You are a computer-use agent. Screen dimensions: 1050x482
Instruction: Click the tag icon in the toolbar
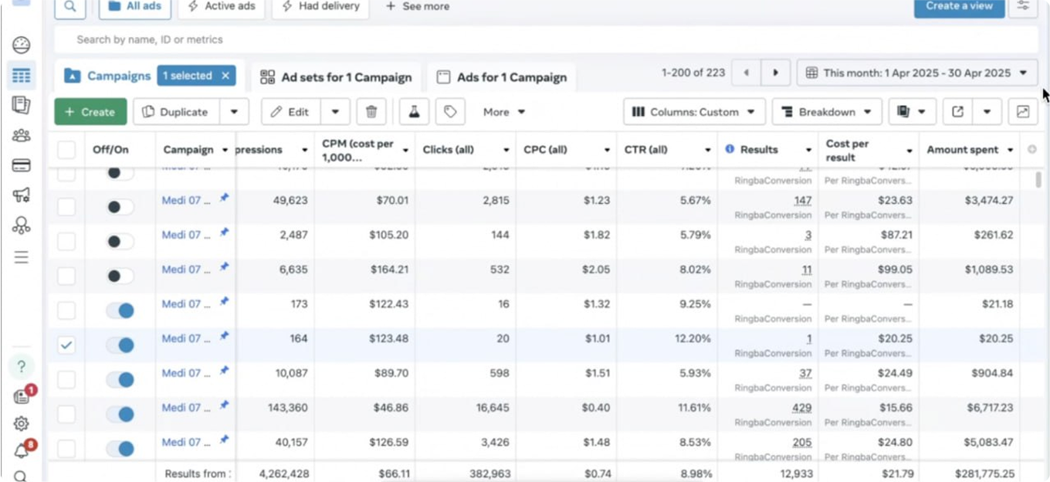pyautogui.click(x=450, y=112)
